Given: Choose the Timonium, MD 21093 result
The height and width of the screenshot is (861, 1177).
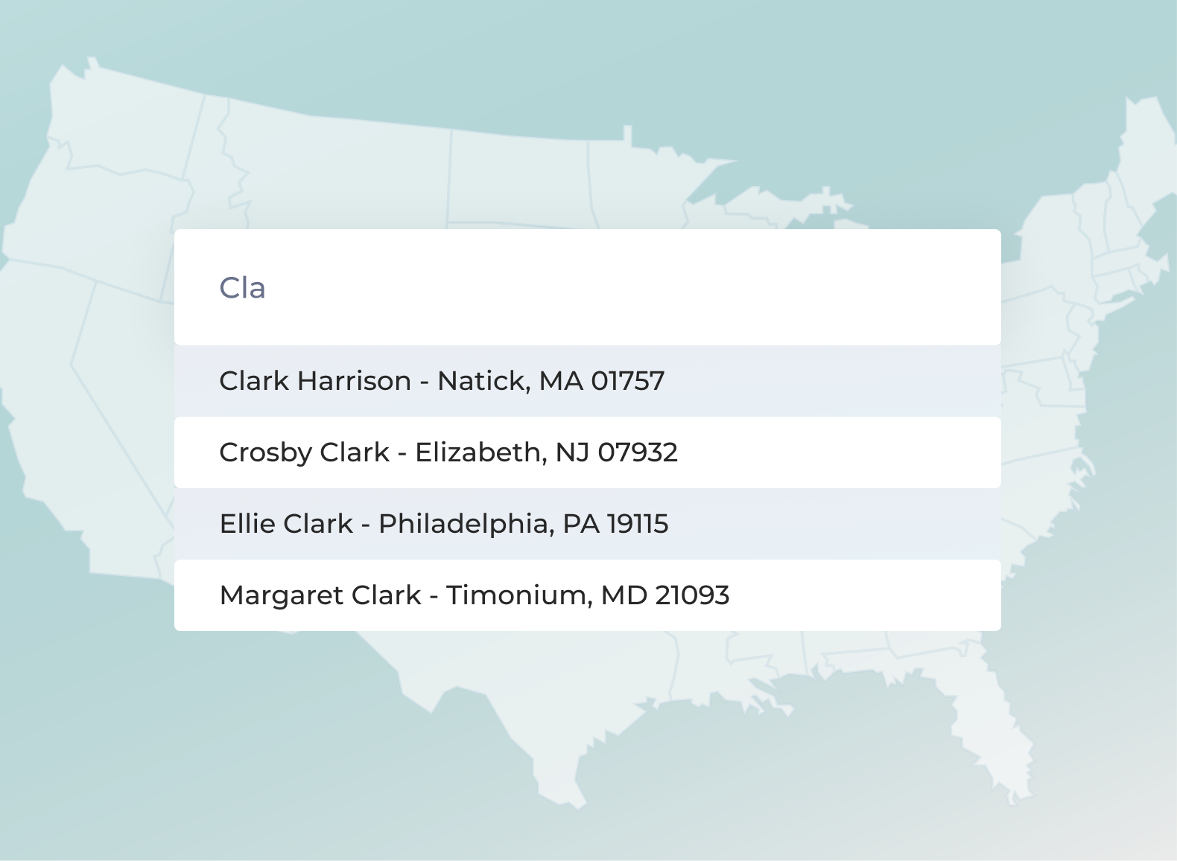Looking at the screenshot, I should pos(587,595).
